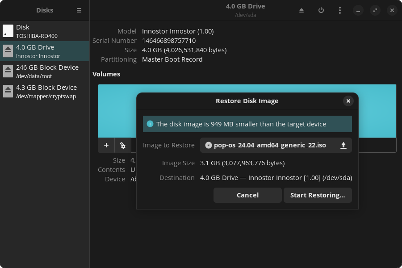
Task: Start Restoring the disk image
Action: 318,195
